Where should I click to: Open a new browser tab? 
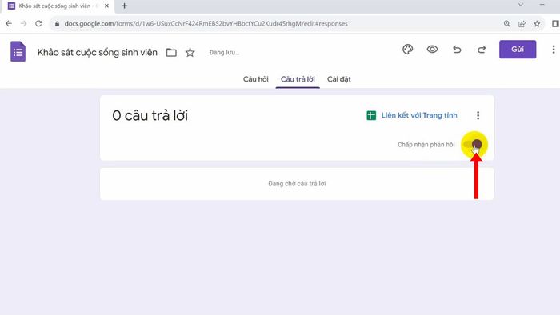124,6
